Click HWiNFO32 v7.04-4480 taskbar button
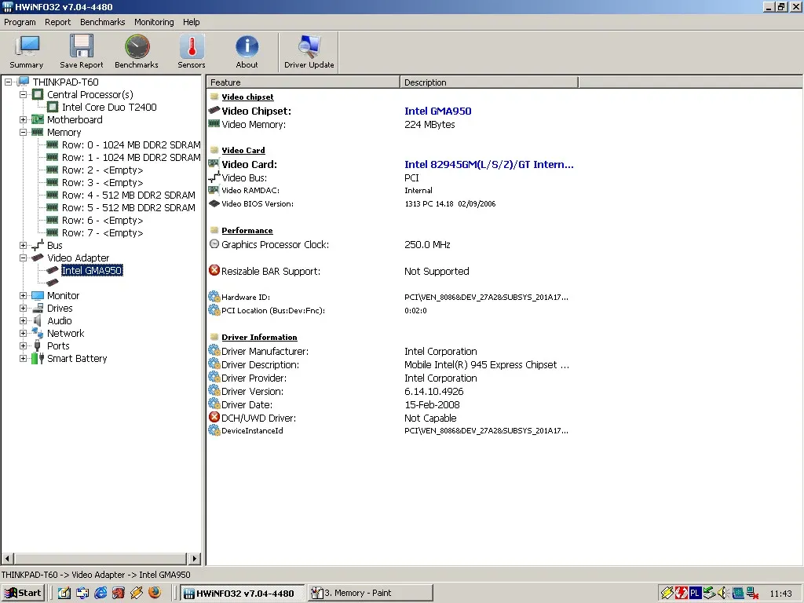This screenshot has width=804, height=603. pos(243,593)
